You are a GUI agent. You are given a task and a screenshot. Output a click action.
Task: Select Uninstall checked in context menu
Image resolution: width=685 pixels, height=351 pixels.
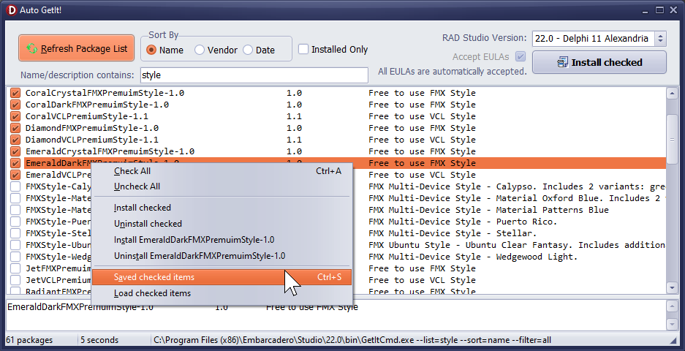(222, 224)
